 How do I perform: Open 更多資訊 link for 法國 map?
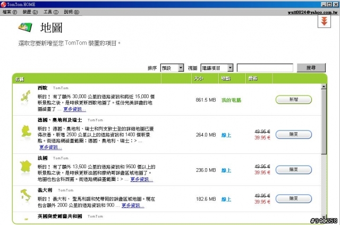pyautogui.click(x=142, y=179)
